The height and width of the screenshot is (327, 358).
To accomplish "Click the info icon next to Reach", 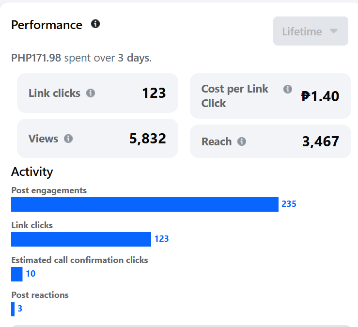I will tap(242, 141).
